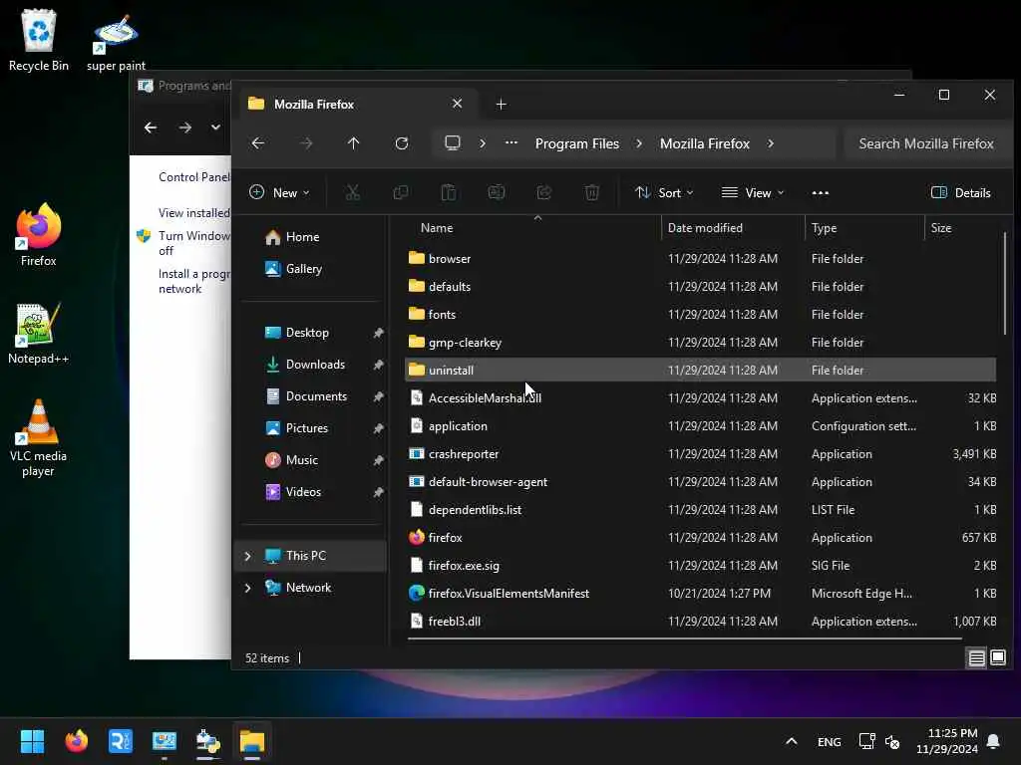The height and width of the screenshot is (765, 1021).
Task: Select the crashreporter application file
Action: coord(700,454)
